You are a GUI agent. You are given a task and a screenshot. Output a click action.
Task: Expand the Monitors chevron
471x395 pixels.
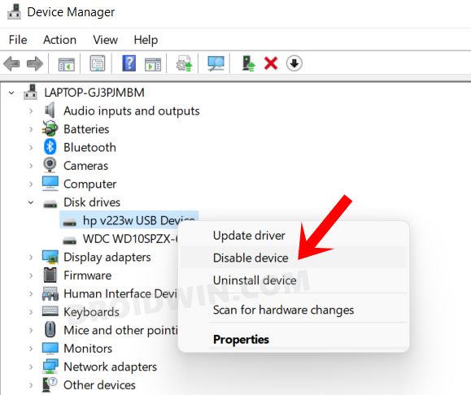point(31,349)
